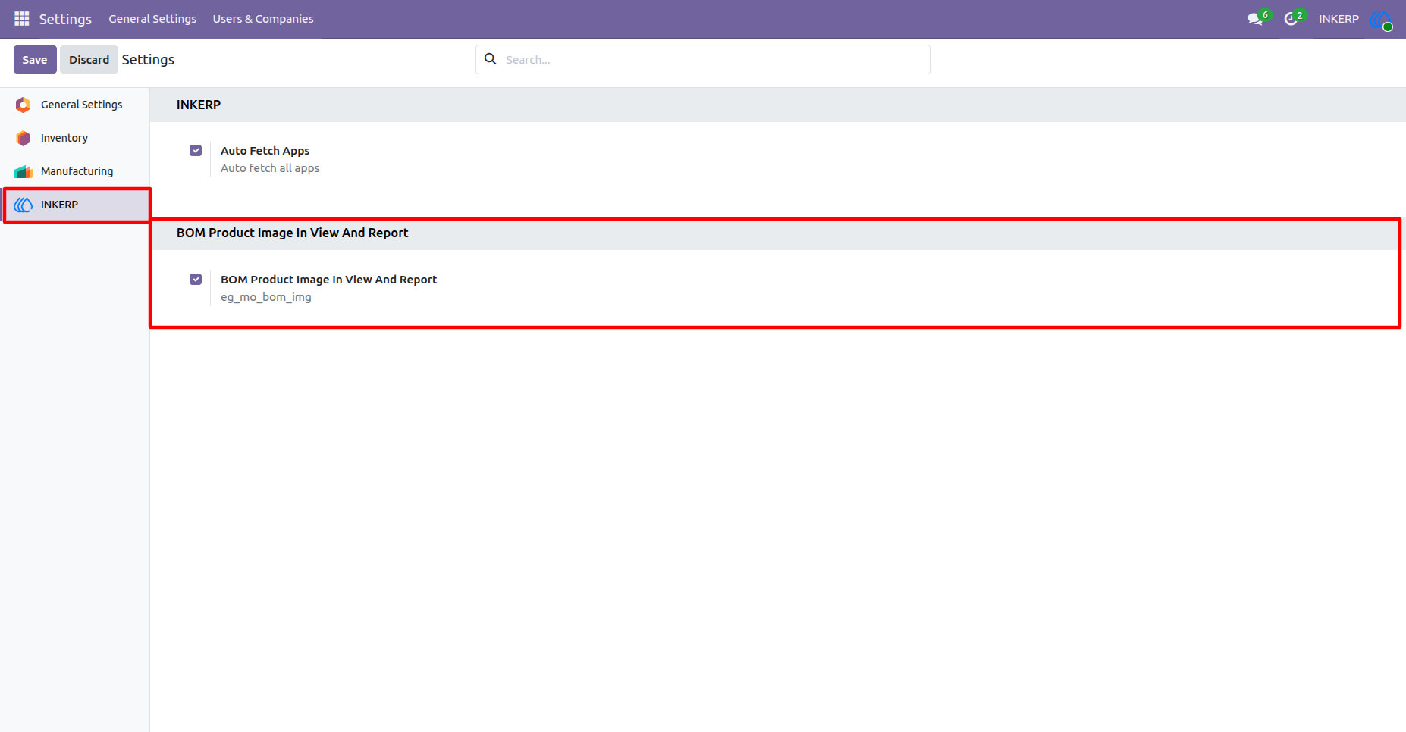Open the activities clock icon

[1291, 19]
